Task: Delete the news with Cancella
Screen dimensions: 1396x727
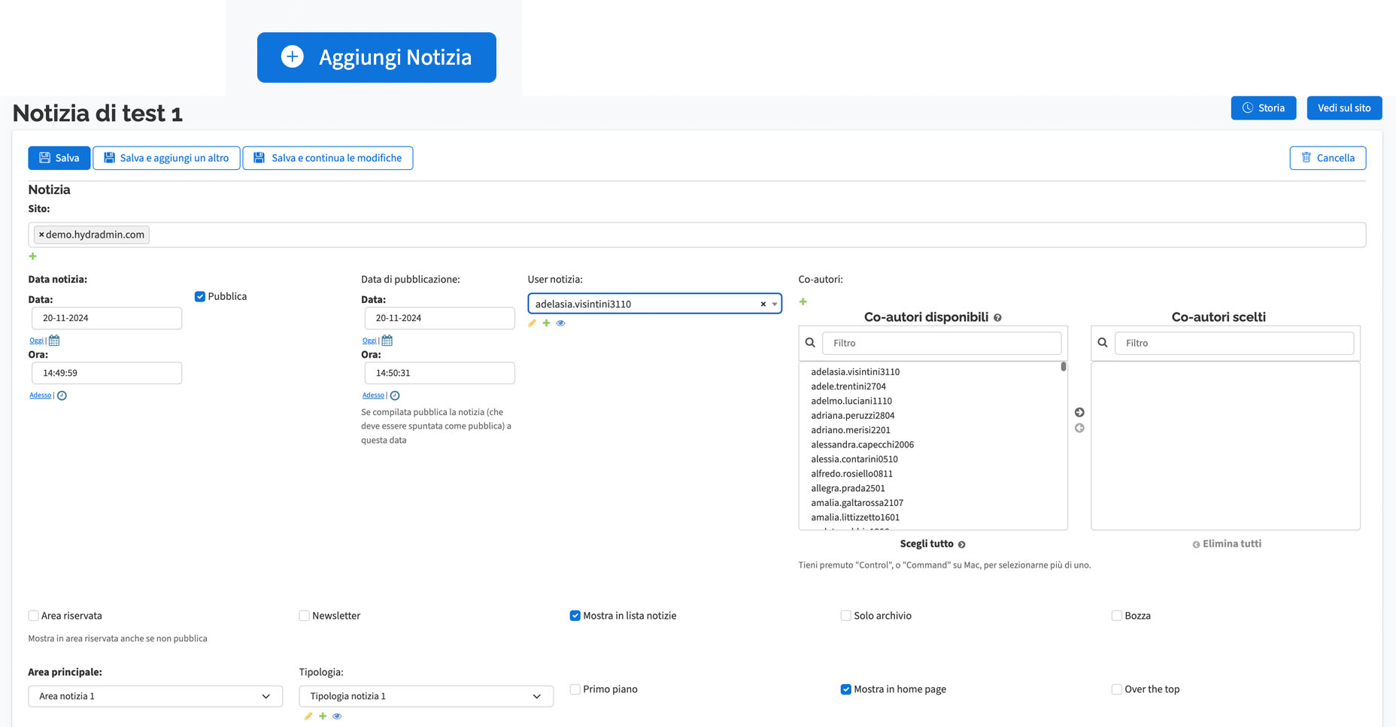Action: tap(1328, 158)
